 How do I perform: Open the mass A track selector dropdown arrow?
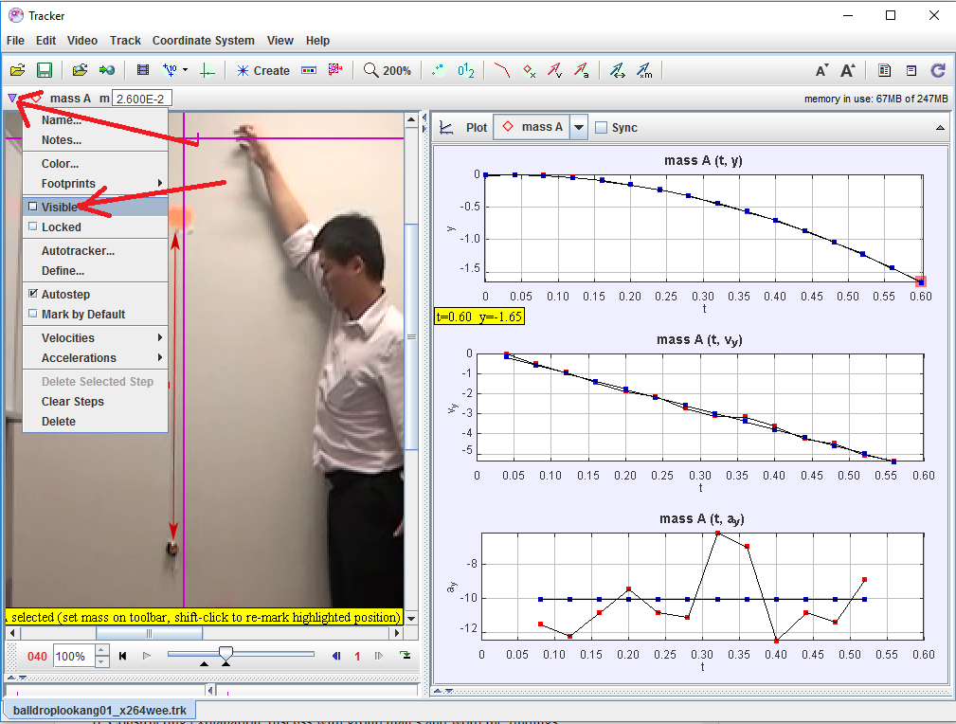click(x=579, y=128)
